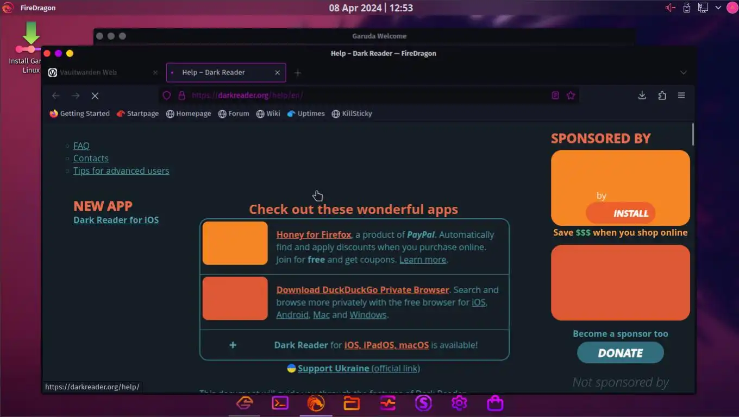The height and width of the screenshot is (417, 739).
Task: Click the site security padlock icon
Action: 182,96
